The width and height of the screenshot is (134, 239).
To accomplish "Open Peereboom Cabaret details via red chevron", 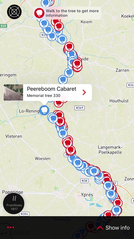I will [x=84, y=92].
